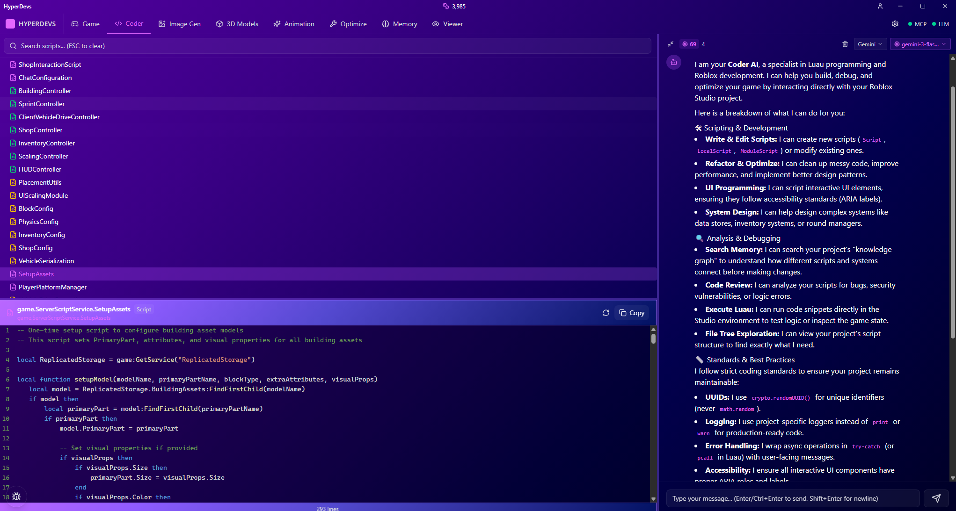956x511 pixels.
Task: Open the settings gear icon
Action: [895, 24]
